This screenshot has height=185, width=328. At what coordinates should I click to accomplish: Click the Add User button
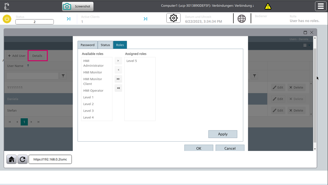pos(17,56)
